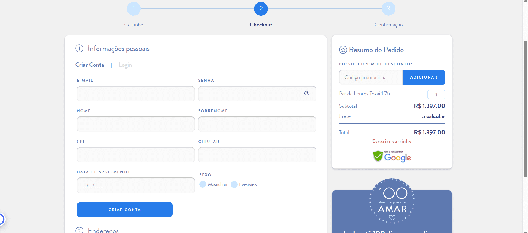Toggle password visibility eye icon
This screenshot has width=528, height=233.
(x=306, y=93)
